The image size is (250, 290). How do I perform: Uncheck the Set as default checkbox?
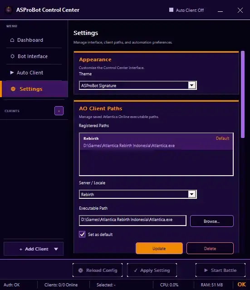pyautogui.click(x=82, y=234)
